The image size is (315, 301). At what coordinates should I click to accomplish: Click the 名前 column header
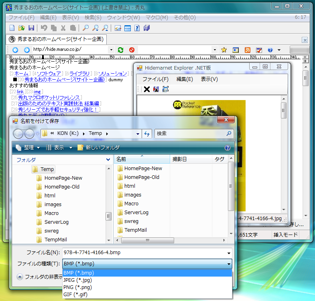(x=142, y=159)
